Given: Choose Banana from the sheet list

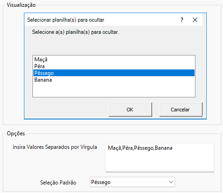Looking at the screenshot, I should (x=43, y=80).
